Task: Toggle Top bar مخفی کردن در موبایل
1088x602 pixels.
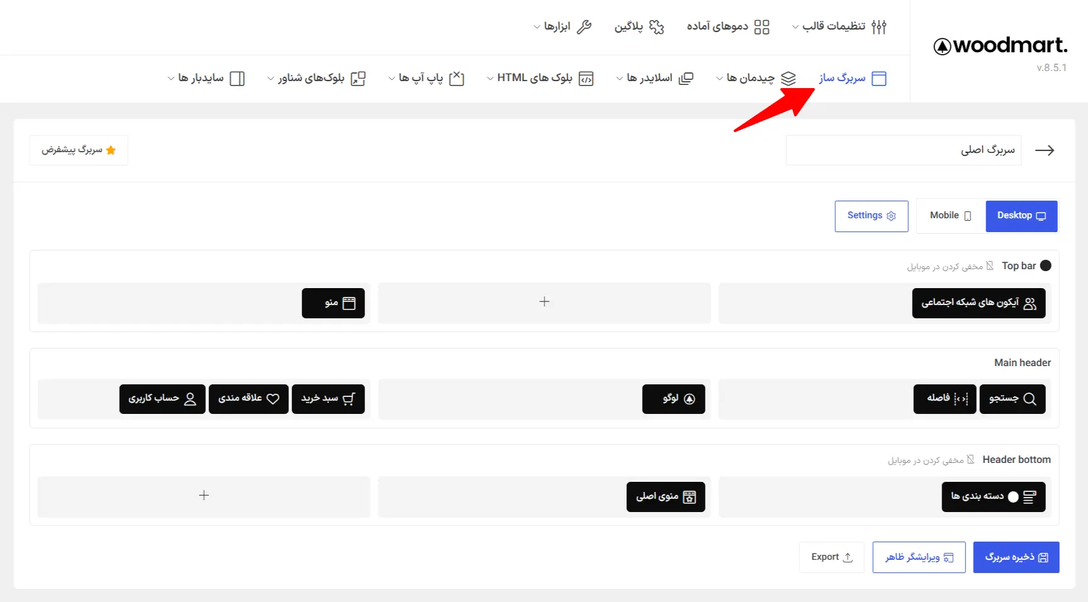Action: pos(950,266)
